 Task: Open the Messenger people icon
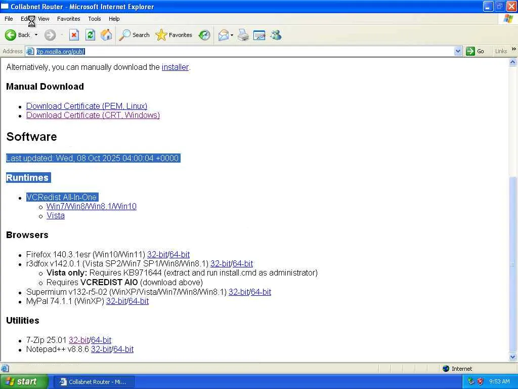click(276, 35)
